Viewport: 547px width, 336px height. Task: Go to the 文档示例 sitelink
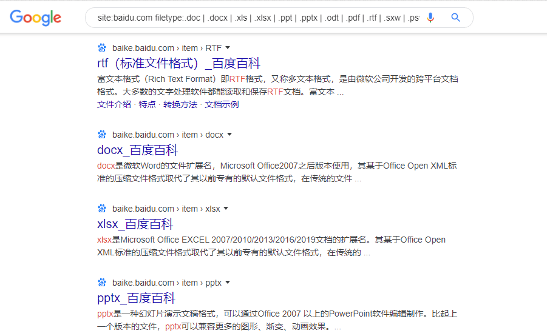pyautogui.click(x=222, y=104)
